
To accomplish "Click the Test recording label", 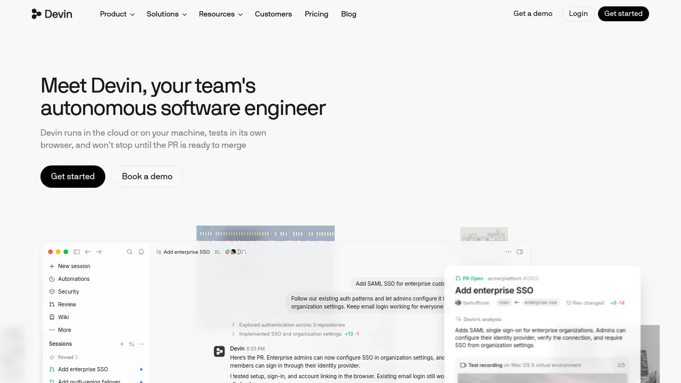I will (485, 365).
